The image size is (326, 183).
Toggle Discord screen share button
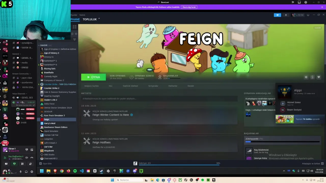click(14, 164)
